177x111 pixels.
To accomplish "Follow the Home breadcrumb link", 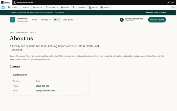I will (12, 32).
